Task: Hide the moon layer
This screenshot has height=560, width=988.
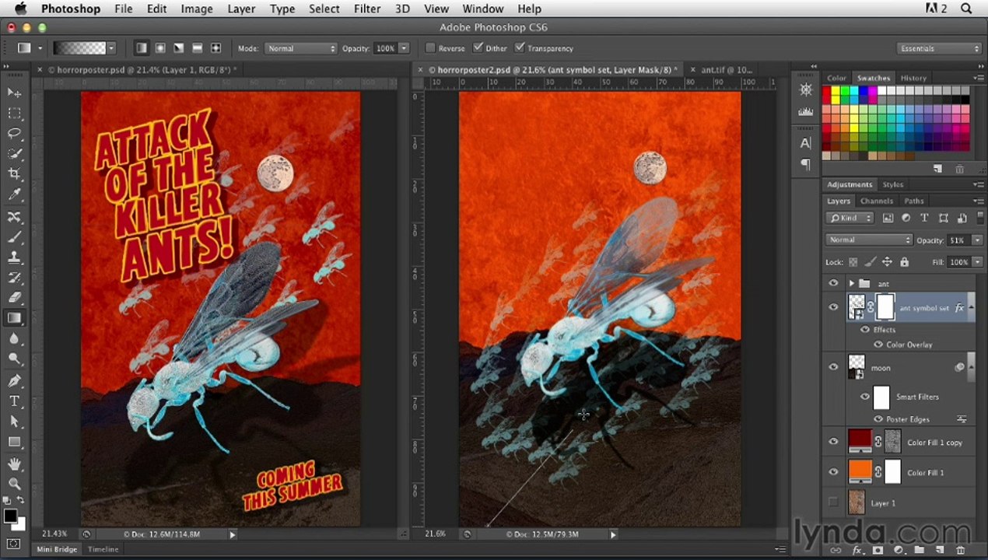Action: [x=833, y=367]
